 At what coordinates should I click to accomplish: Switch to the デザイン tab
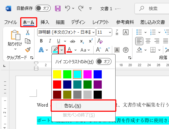click(x=78, y=22)
